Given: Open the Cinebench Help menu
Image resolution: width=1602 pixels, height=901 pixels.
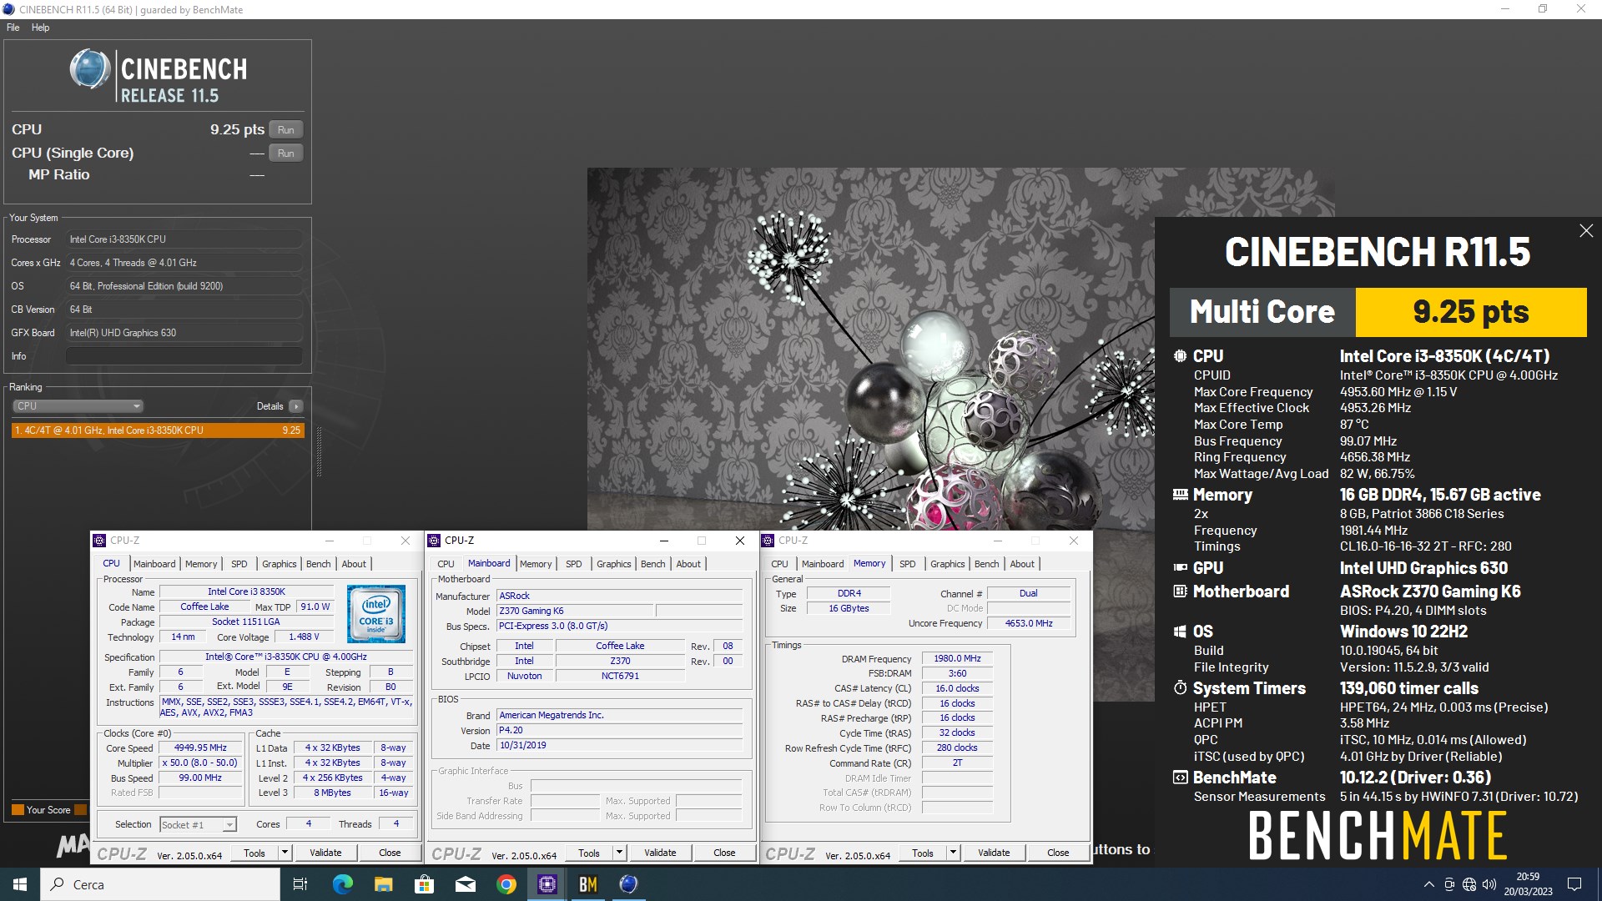Looking at the screenshot, I should (x=41, y=28).
